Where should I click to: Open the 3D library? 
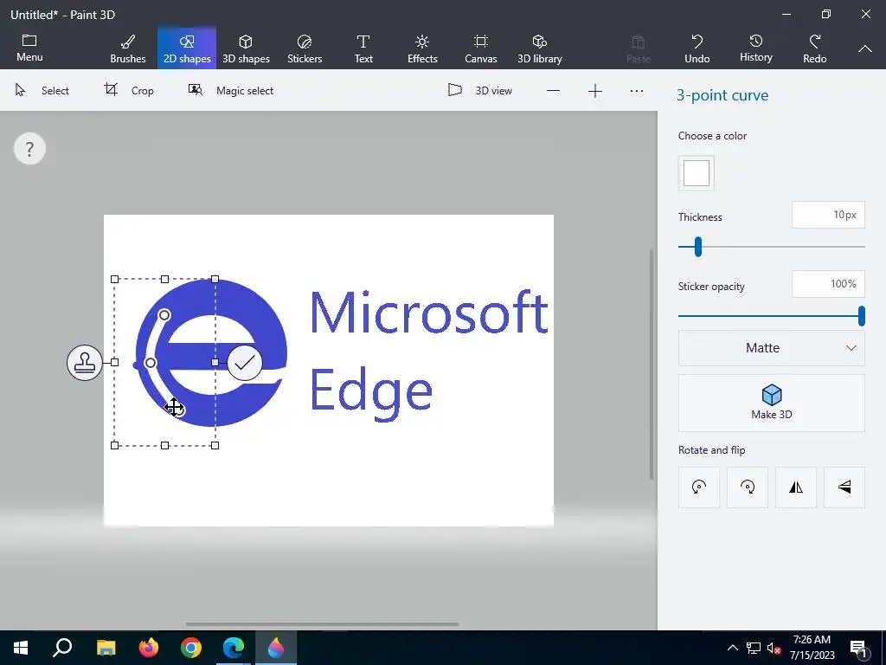click(540, 49)
